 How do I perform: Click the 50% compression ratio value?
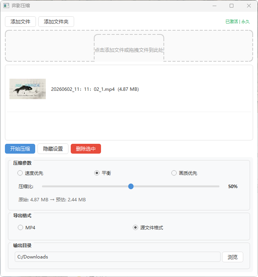(x=233, y=187)
